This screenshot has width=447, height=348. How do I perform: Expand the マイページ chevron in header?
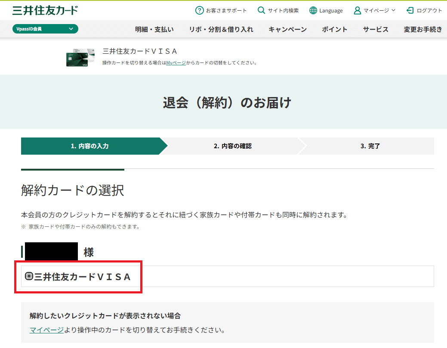coord(393,10)
